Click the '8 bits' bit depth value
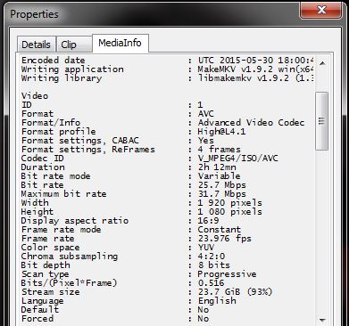Screen dimensions: 349x326 tap(214, 265)
